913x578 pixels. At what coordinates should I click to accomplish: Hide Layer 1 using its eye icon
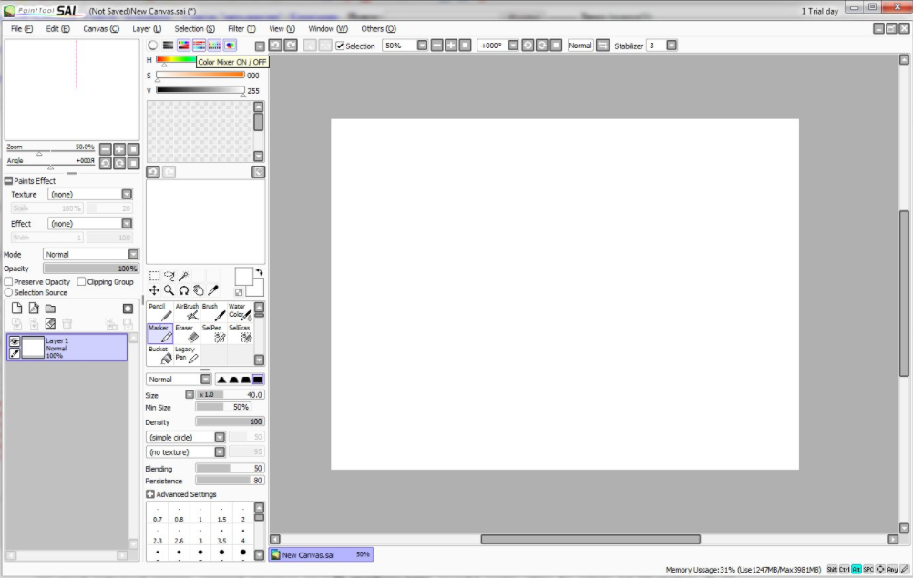[x=15, y=341]
